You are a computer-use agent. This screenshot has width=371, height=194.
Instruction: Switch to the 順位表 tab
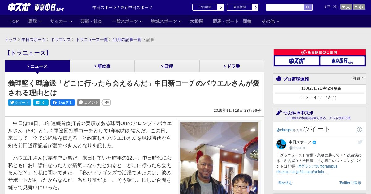(x=102, y=66)
